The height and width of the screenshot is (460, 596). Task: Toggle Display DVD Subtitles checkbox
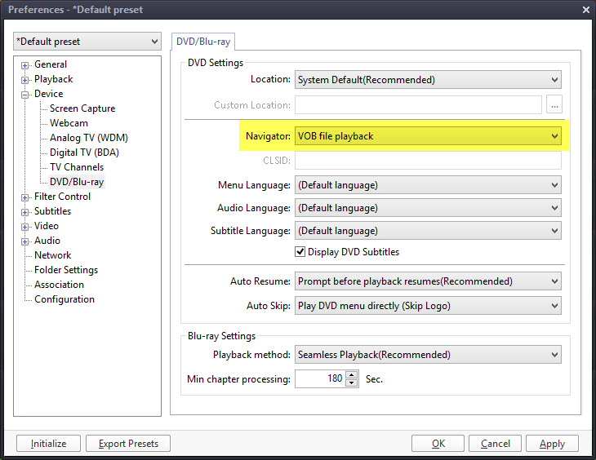point(300,252)
